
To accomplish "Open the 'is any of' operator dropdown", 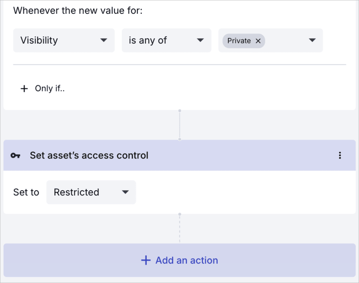I will (x=166, y=40).
